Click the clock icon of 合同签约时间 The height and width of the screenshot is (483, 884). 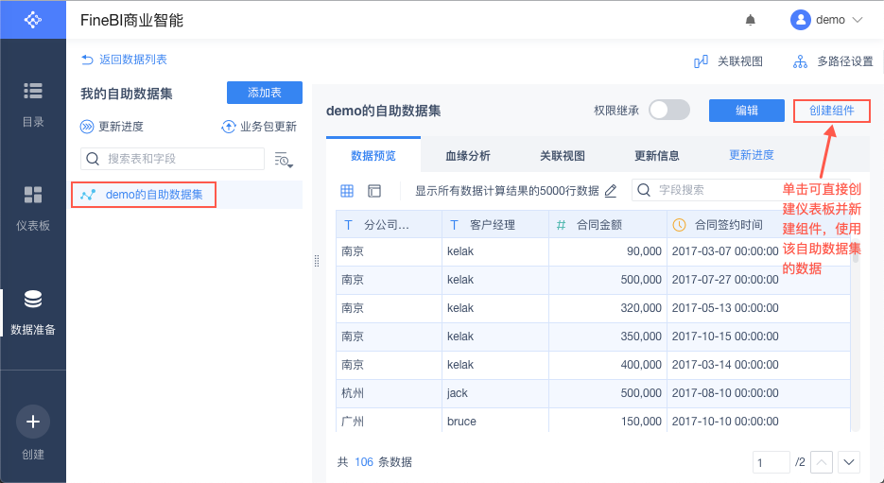tap(680, 225)
